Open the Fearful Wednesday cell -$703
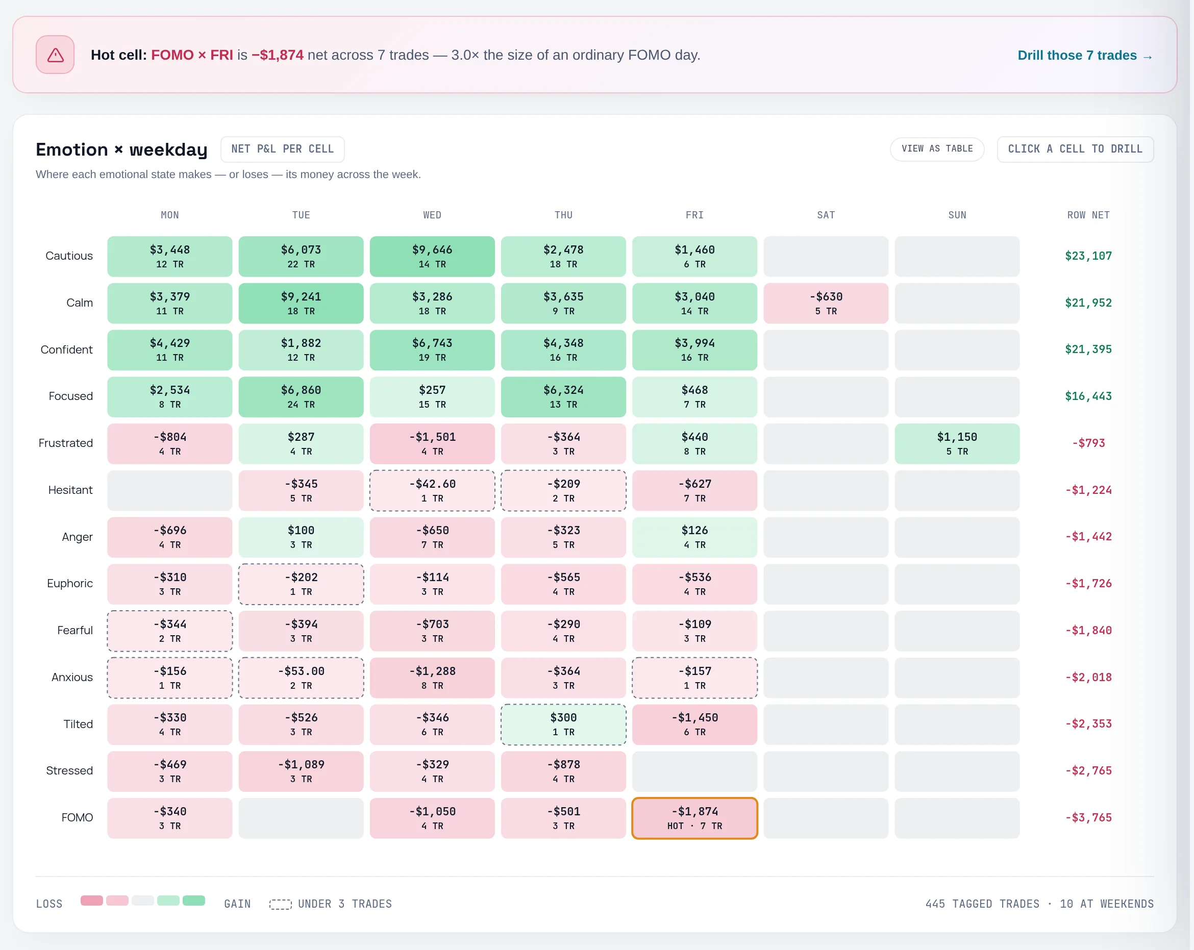The image size is (1194, 950). [432, 631]
